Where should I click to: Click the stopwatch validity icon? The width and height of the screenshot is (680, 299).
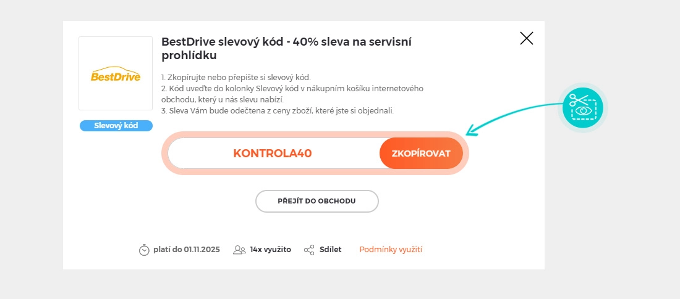tap(144, 250)
